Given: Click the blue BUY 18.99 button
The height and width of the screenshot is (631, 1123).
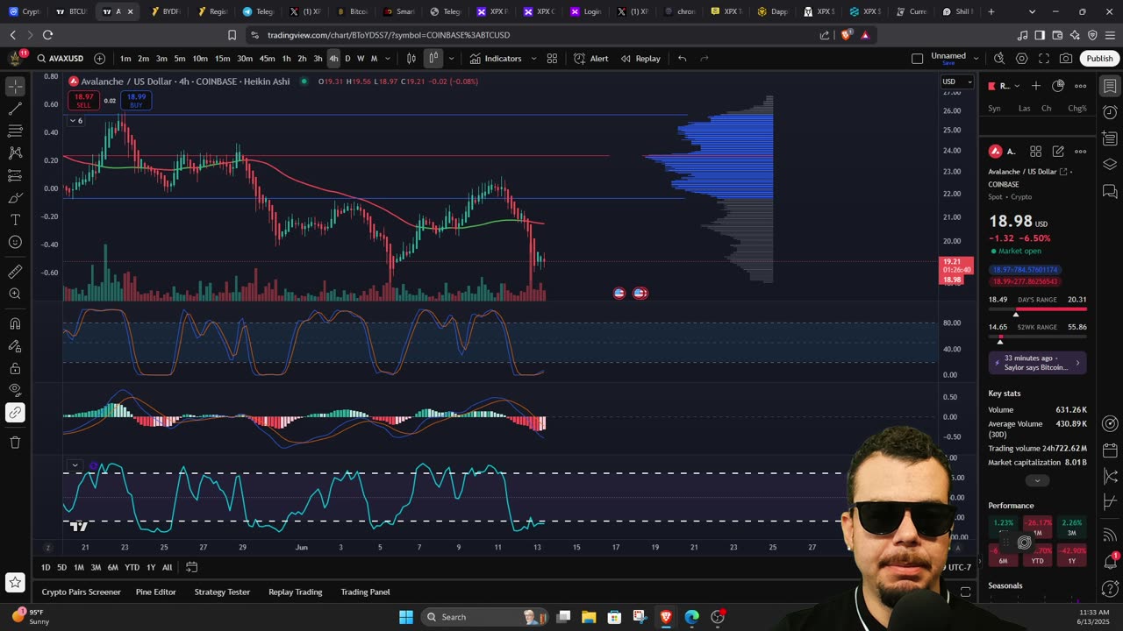Looking at the screenshot, I should click(136, 101).
